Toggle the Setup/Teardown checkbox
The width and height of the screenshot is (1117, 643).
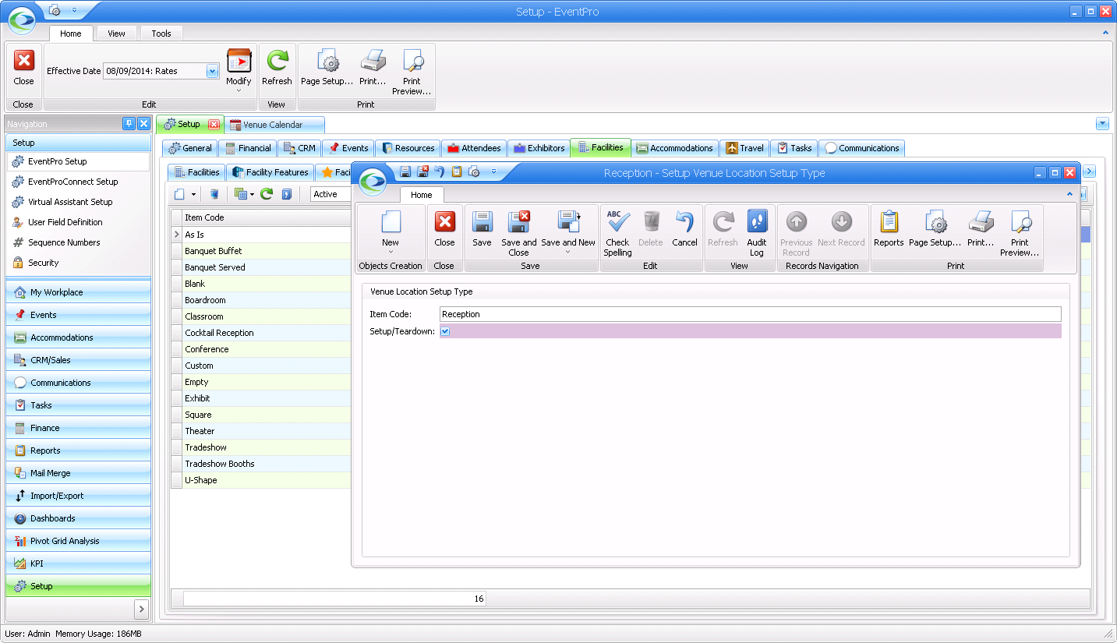(445, 331)
